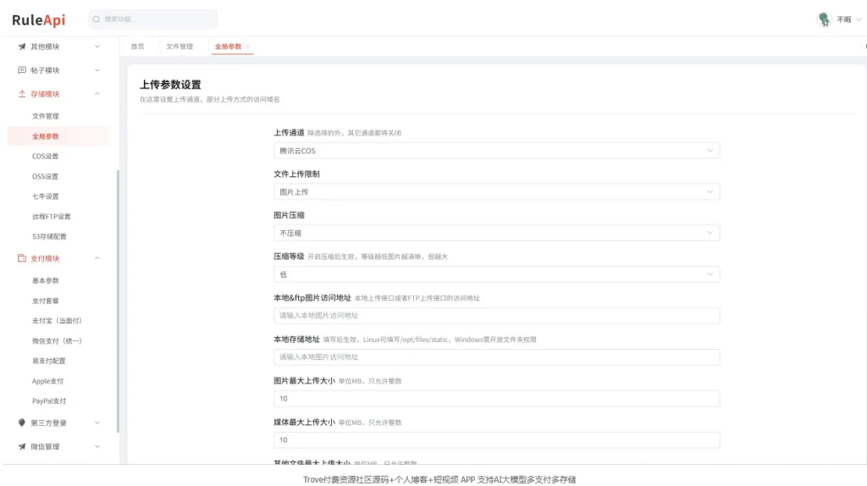Viewport: 867px width, 486px height.
Task: Open the 压缩等级 dropdown showing 低
Action: pos(496,274)
